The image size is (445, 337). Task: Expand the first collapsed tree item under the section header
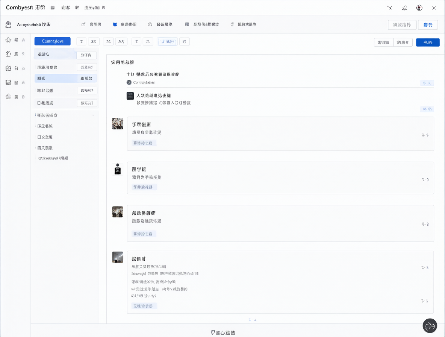pyautogui.click(x=45, y=126)
